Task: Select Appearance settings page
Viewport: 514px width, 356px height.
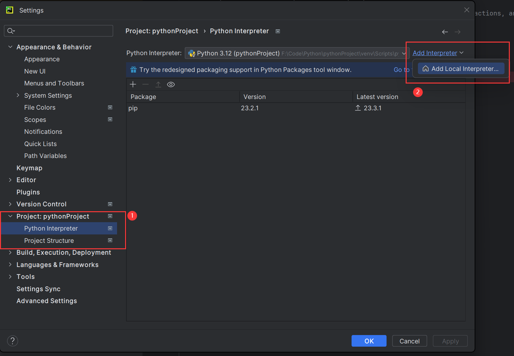Action: pyautogui.click(x=42, y=59)
